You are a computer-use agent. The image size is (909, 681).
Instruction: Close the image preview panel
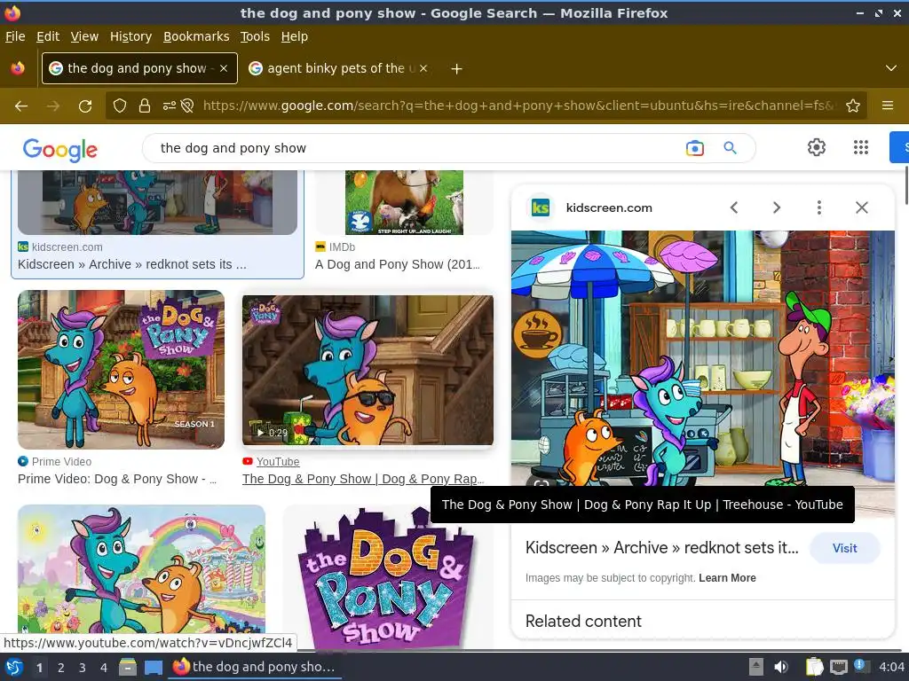click(861, 207)
